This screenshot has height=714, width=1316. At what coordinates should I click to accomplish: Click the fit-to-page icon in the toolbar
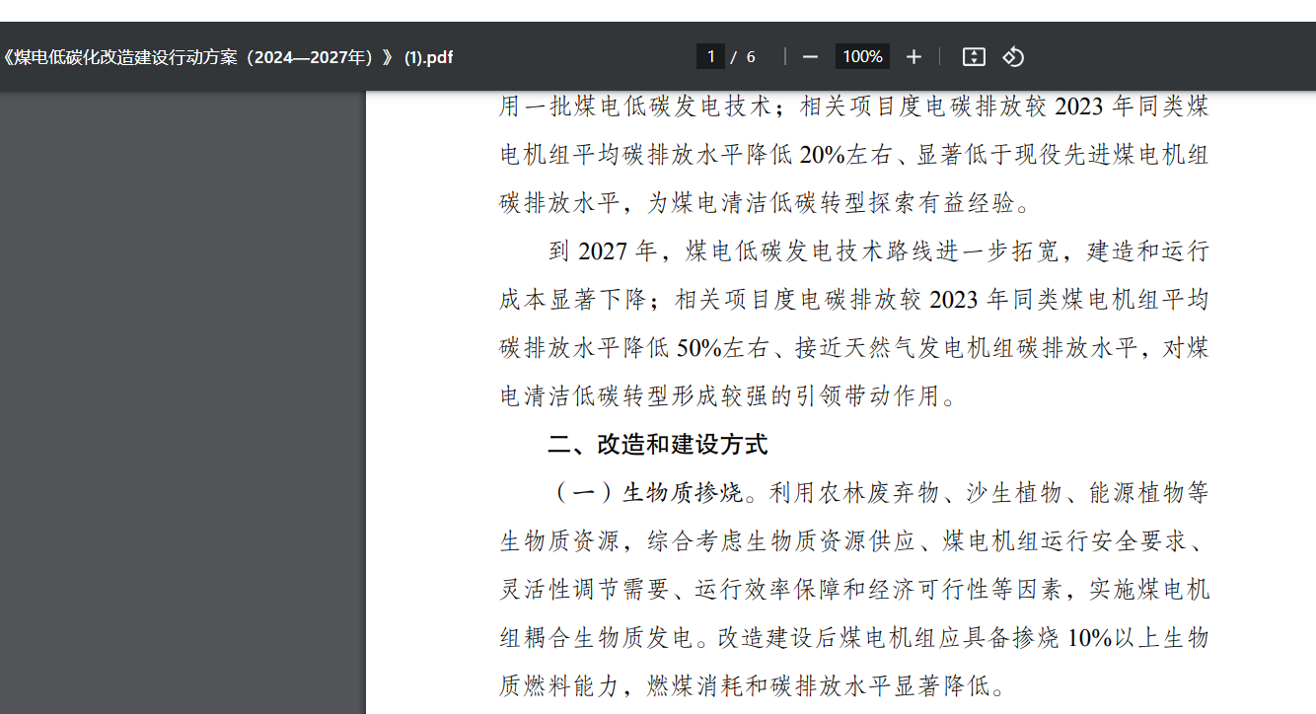point(973,56)
